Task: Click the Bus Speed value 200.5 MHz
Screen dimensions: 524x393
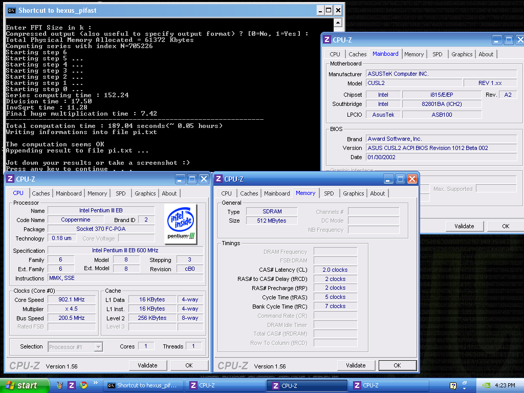Action: [x=72, y=318]
